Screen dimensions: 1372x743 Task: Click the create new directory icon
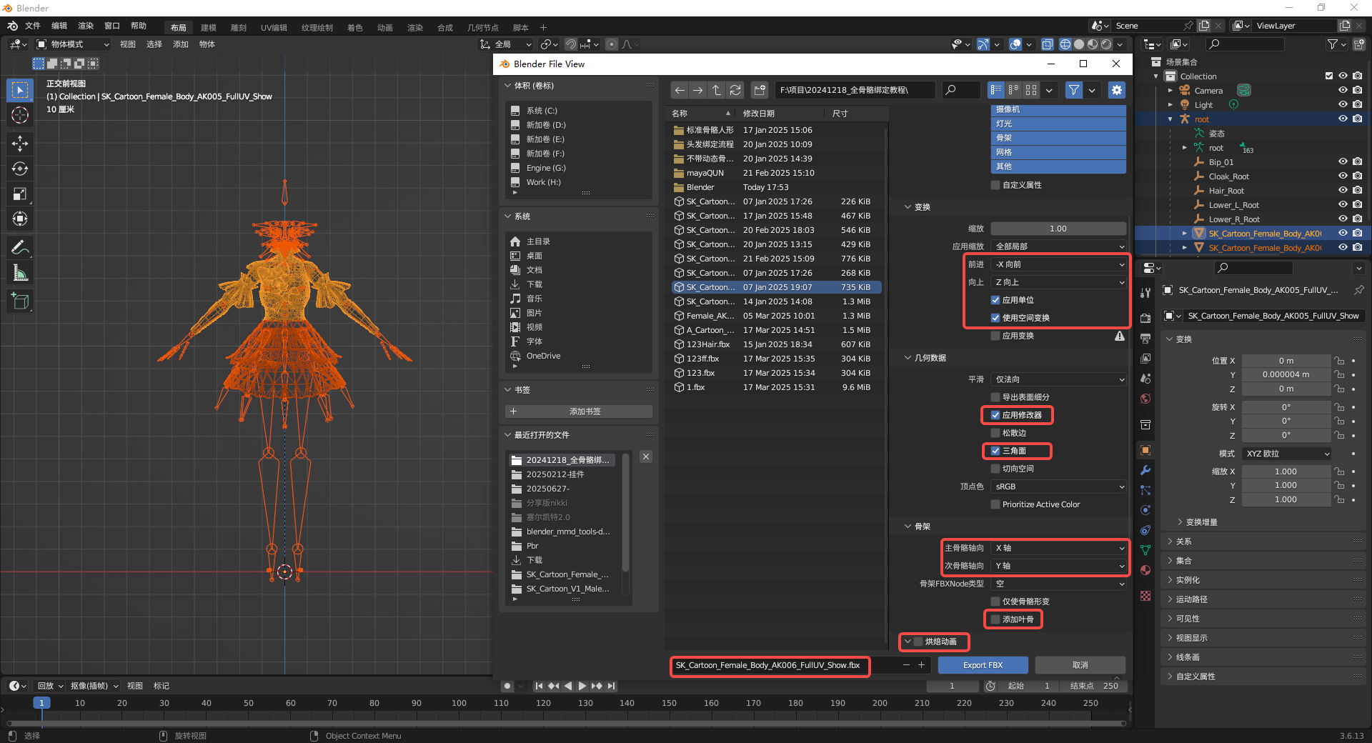pyautogui.click(x=760, y=90)
